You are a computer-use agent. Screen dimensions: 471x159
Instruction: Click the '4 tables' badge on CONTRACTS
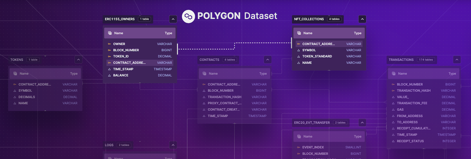tap(230, 60)
